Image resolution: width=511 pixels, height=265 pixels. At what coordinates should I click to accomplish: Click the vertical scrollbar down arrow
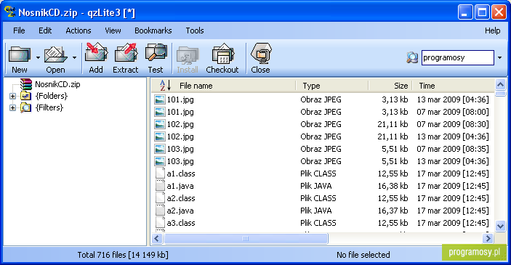500,226
